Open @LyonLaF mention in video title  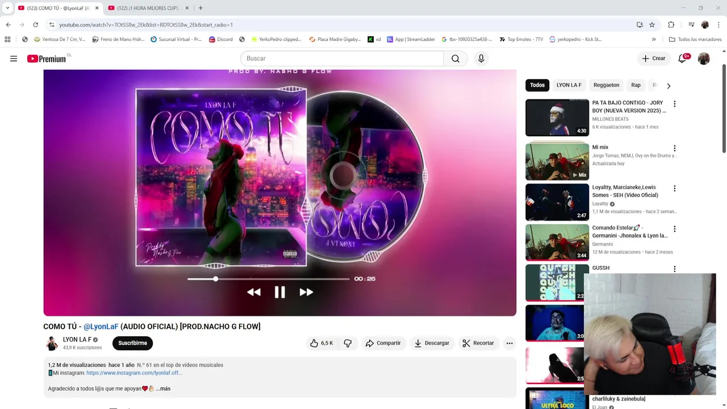click(101, 327)
